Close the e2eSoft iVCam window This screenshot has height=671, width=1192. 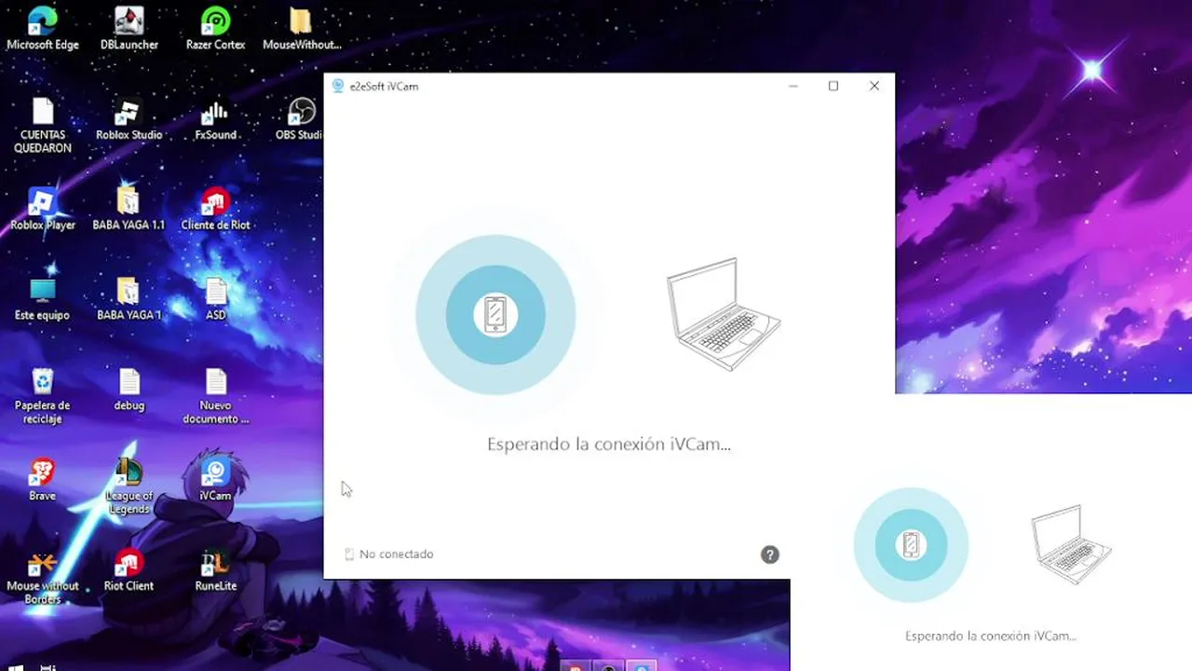click(x=874, y=86)
